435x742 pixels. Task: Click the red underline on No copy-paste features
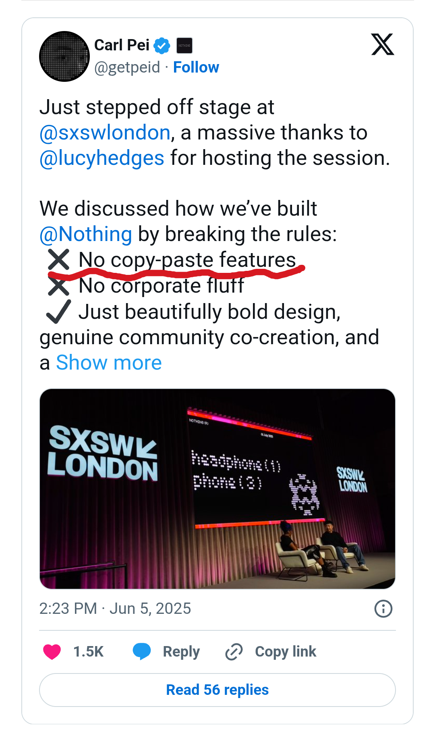[177, 273]
